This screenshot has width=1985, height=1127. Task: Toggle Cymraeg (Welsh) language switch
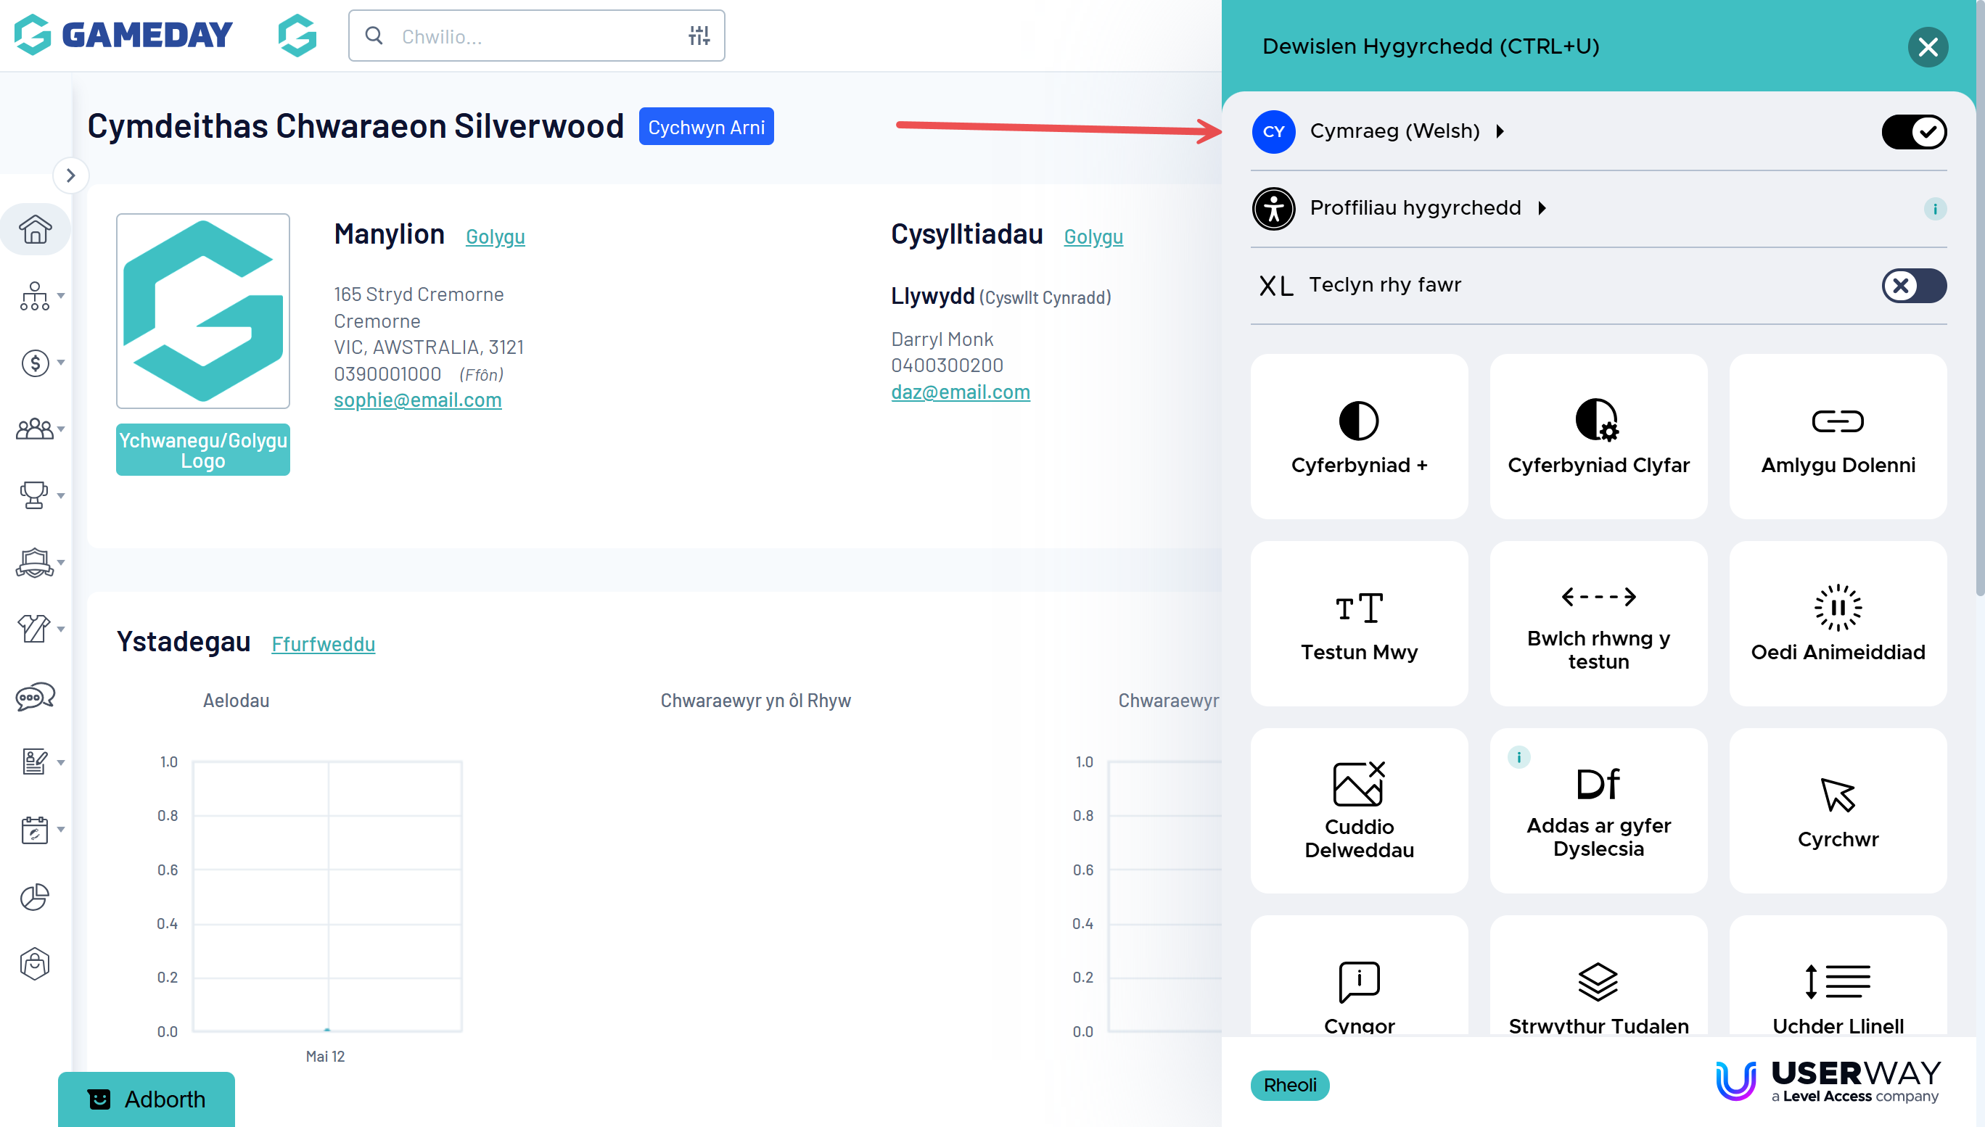click(1913, 131)
